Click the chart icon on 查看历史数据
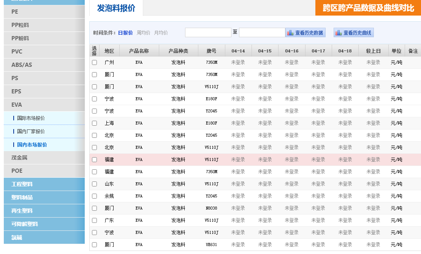421x254 pixels. coord(290,33)
